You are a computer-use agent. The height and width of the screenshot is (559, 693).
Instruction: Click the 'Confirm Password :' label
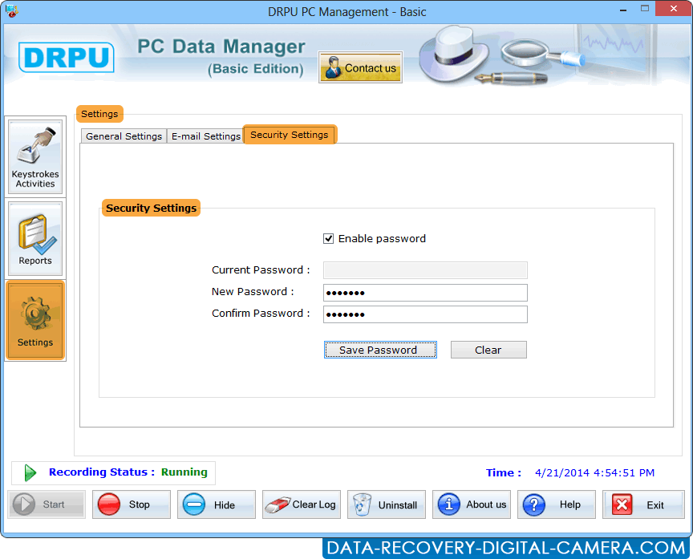click(x=261, y=314)
